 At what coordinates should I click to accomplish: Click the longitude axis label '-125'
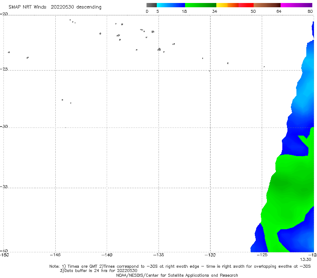click(262, 255)
